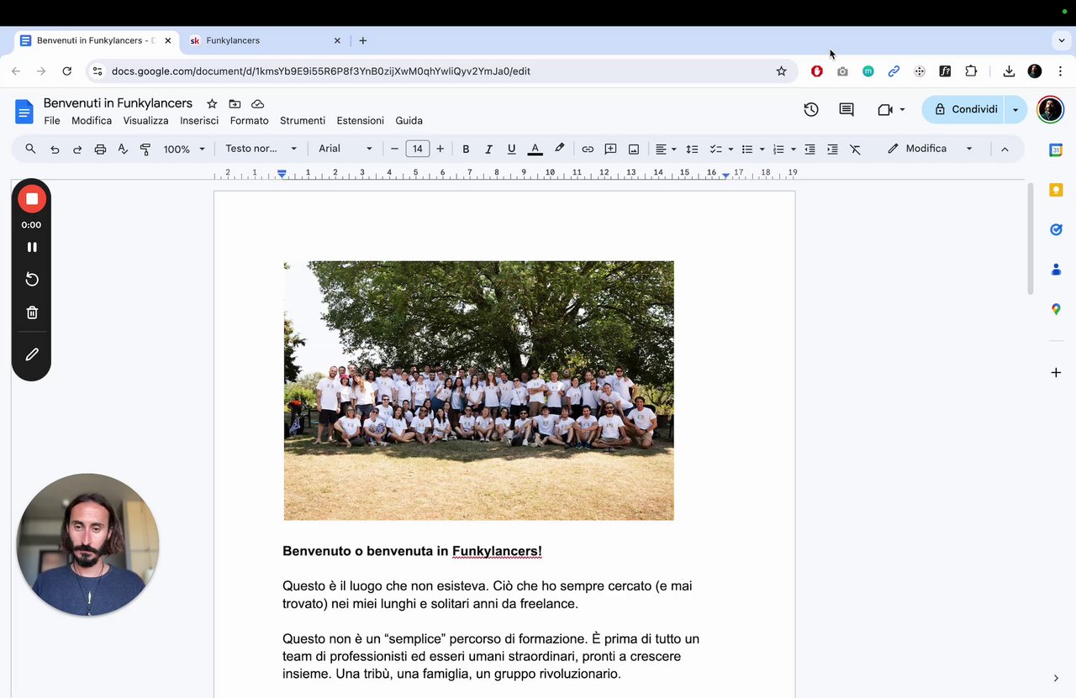Open Google Maps in the side panel
Screen dimensions: 1076x698
point(1056,309)
